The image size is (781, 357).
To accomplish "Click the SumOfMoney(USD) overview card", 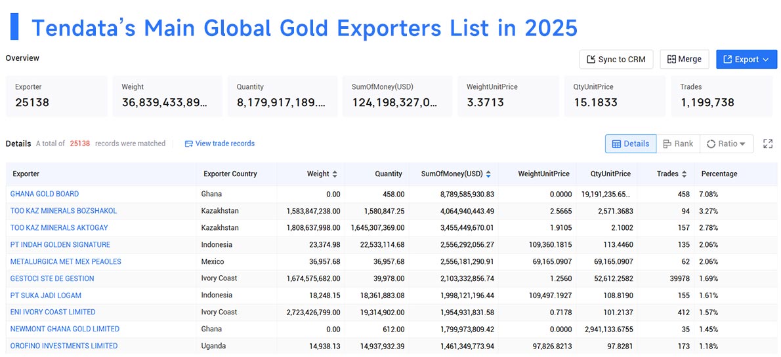I will pos(398,96).
